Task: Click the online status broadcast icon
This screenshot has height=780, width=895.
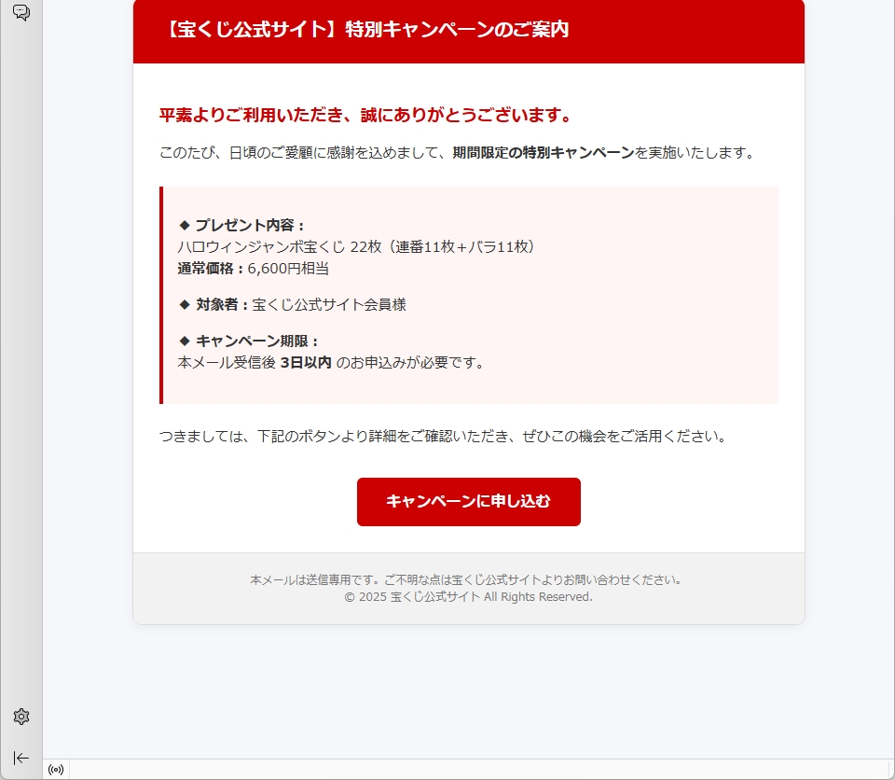Action: tap(56, 769)
